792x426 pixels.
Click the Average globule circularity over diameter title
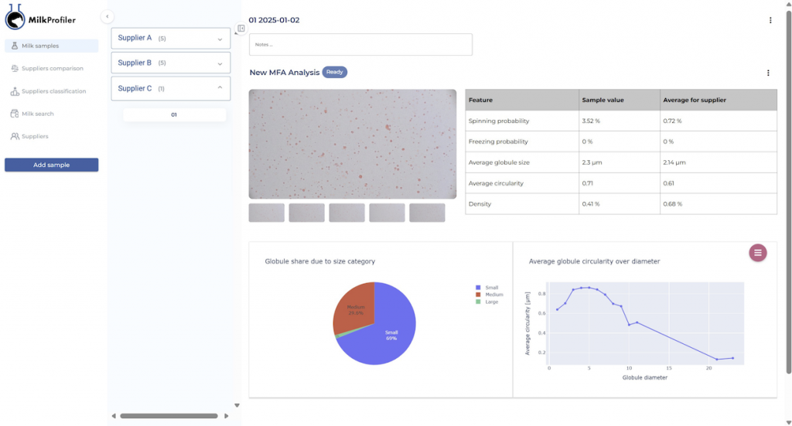pyautogui.click(x=594, y=261)
